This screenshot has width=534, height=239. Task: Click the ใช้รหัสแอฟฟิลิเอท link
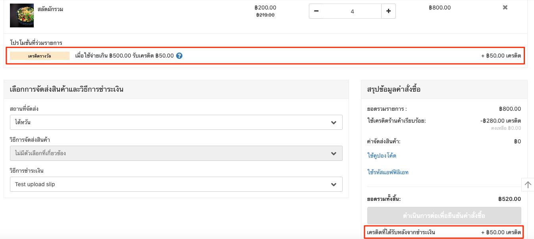click(x=388, y=172)
